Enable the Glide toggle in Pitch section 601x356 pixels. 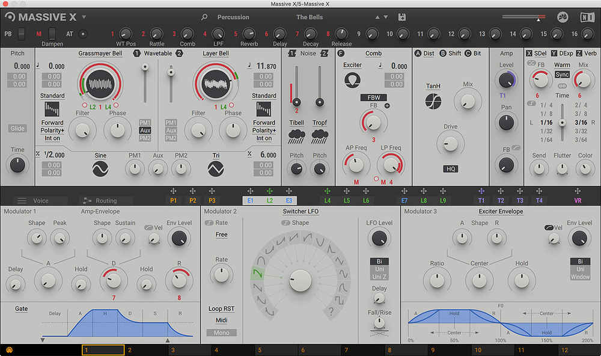tap(17, 128)
